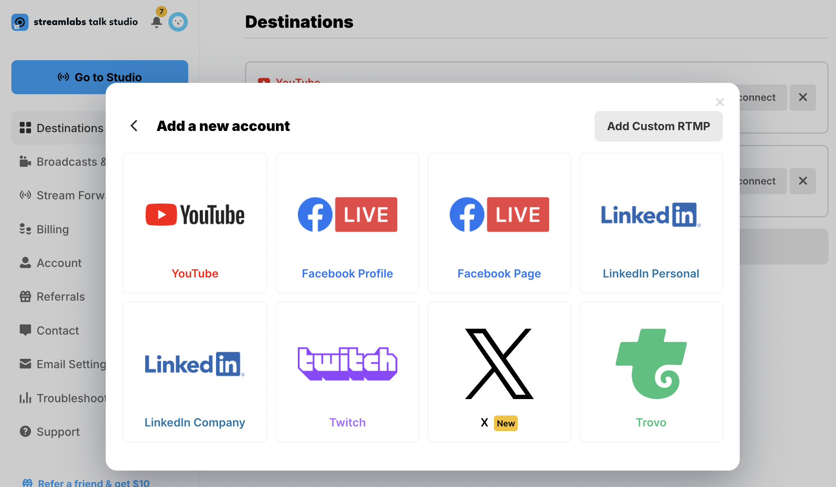Select YouTube to add an account

pyautogui.click(x=195, y=223)
